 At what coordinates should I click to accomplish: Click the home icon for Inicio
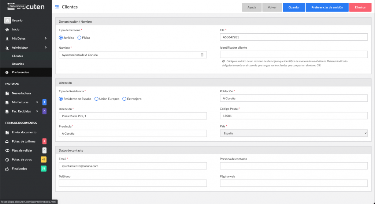point(7,29)
